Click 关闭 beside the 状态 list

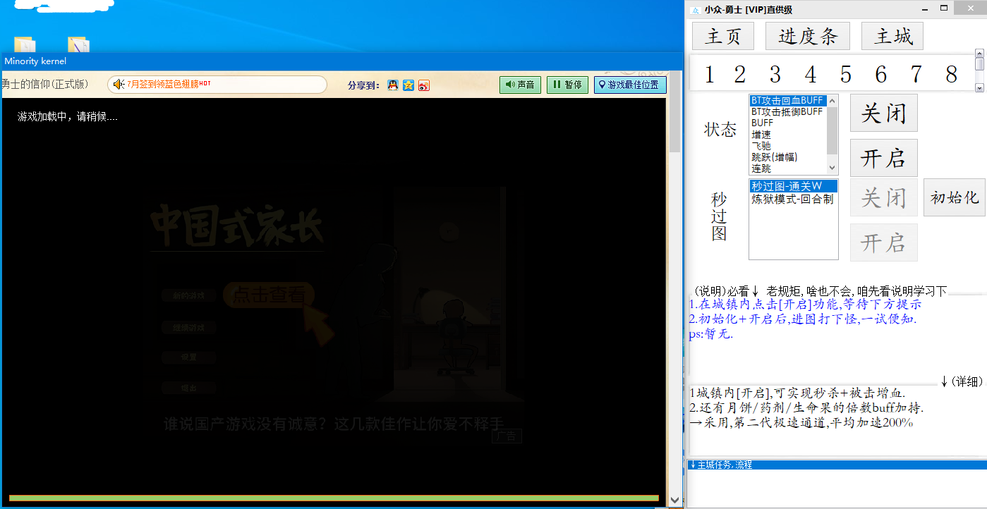pyautogui.click(x=883, y=113)
